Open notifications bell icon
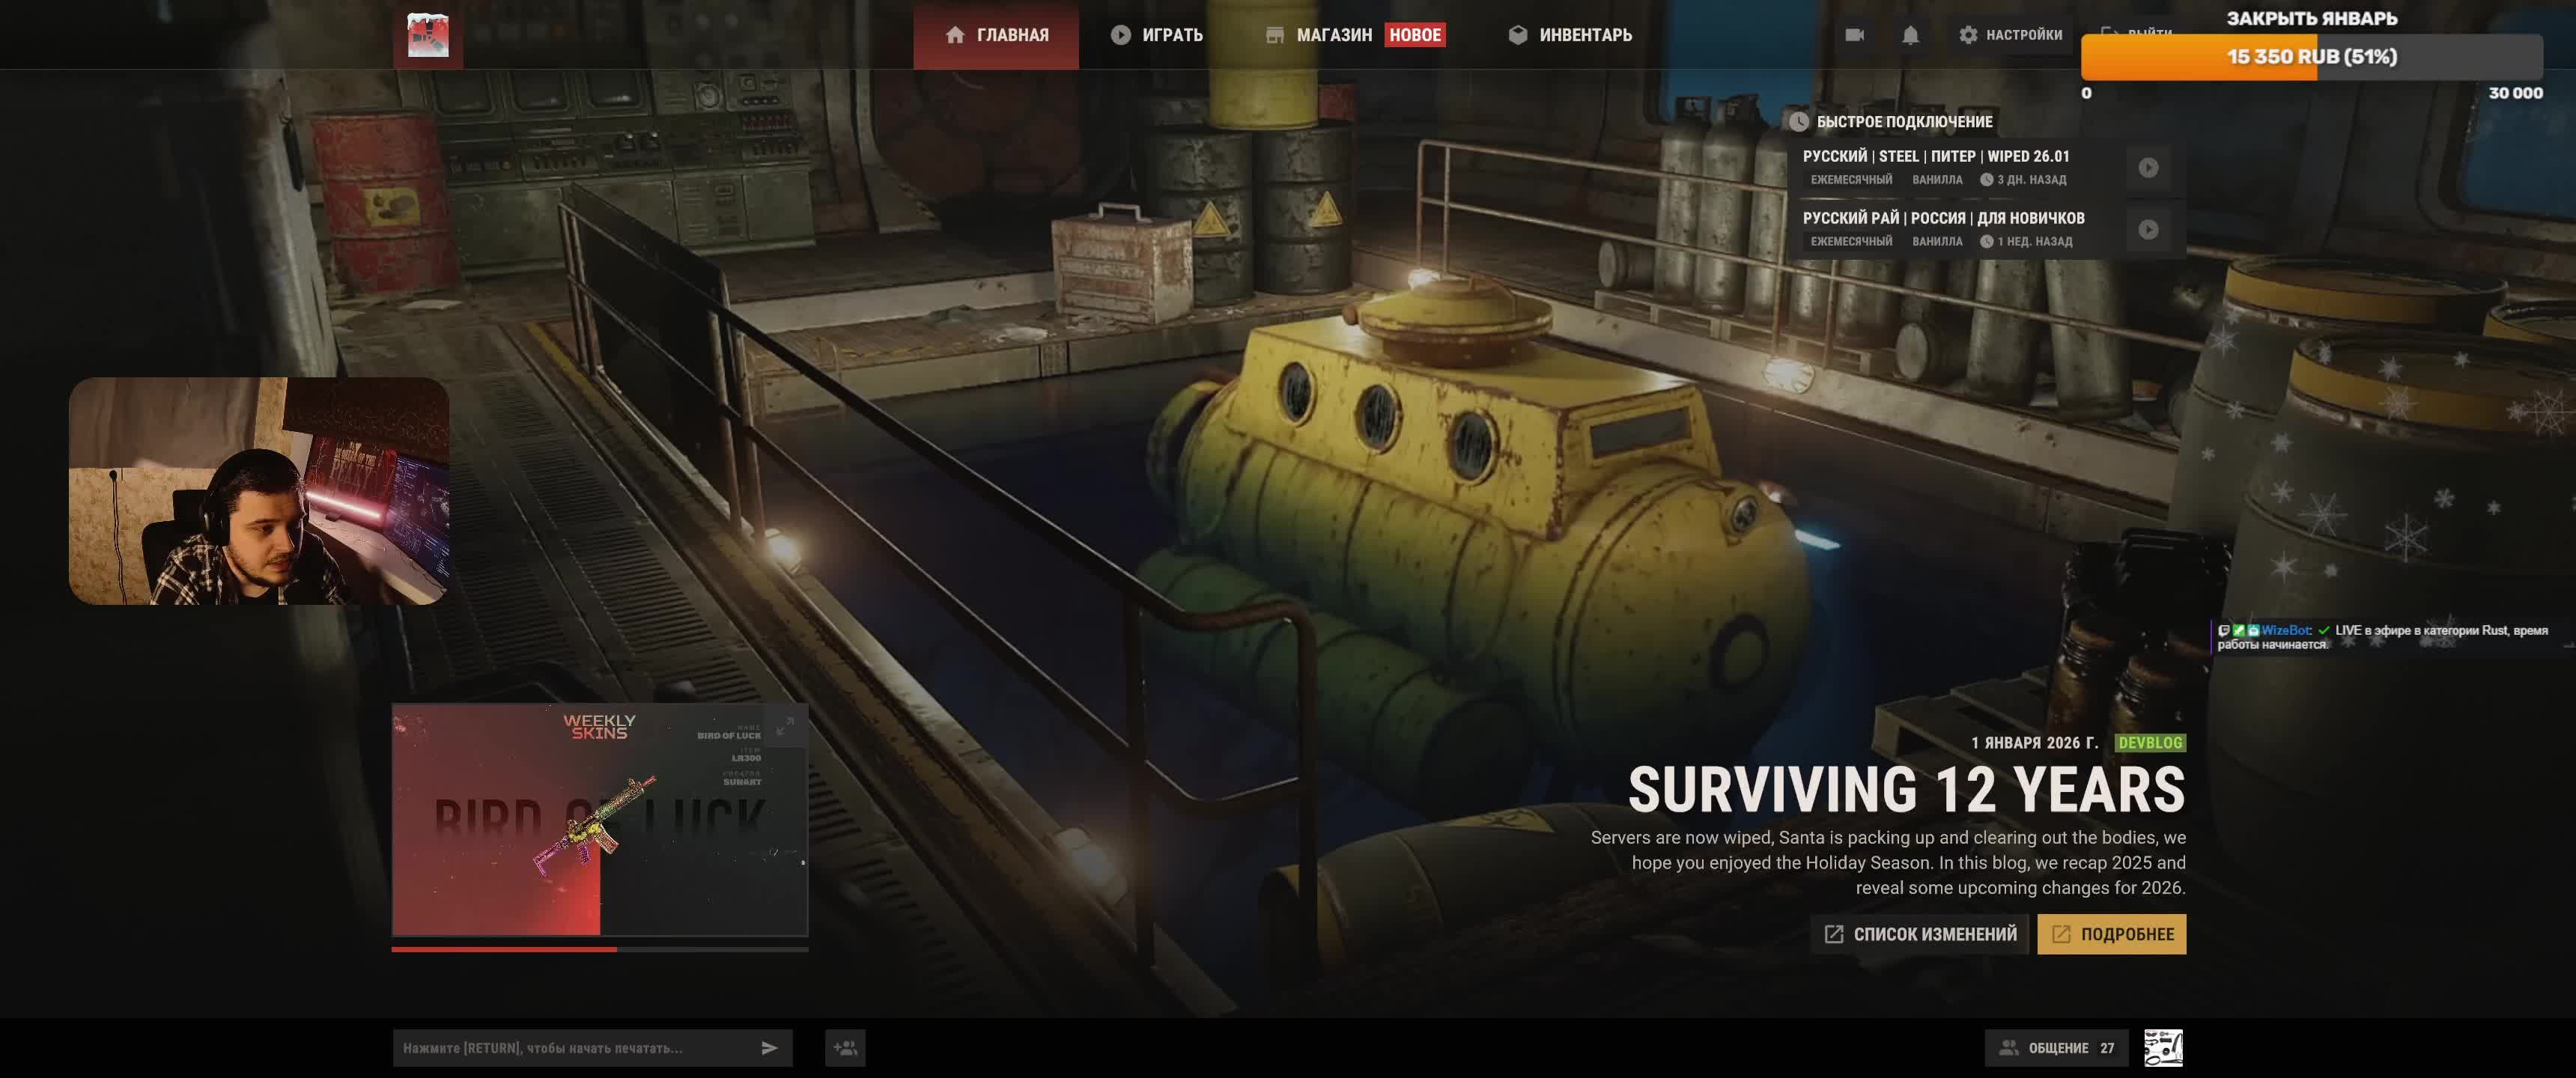The image size is (2576, 1078). tap(1910, 35)
